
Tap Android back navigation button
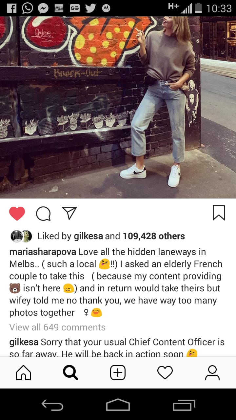pyautogui.click(x=52, y=405)
